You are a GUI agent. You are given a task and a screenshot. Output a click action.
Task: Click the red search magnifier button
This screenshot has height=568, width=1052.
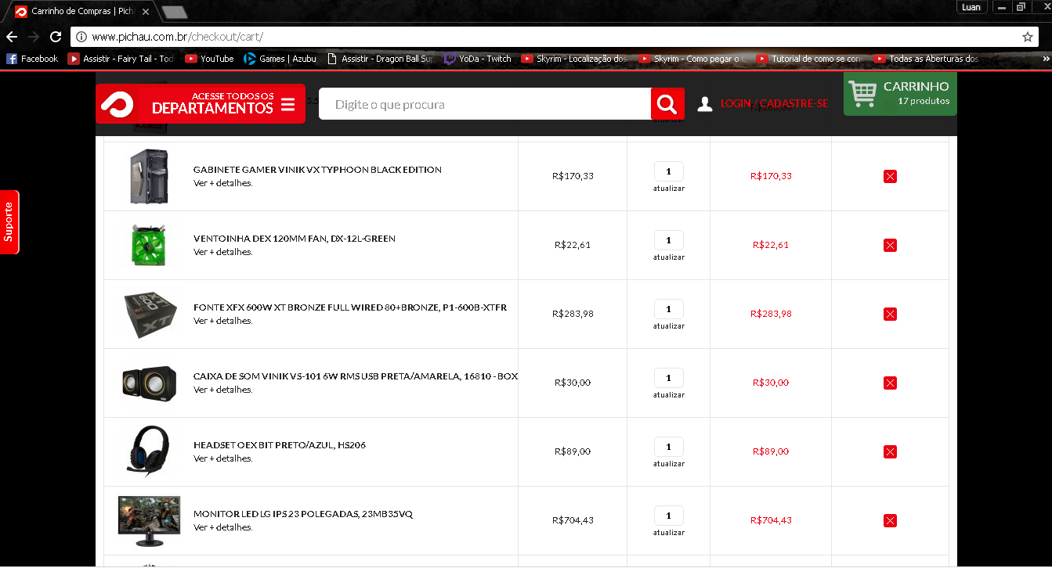click(667, 104)
